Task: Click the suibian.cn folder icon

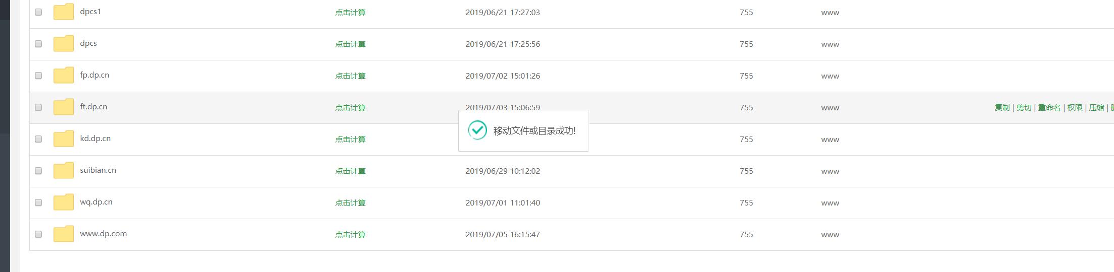Action: coord(64,170)
